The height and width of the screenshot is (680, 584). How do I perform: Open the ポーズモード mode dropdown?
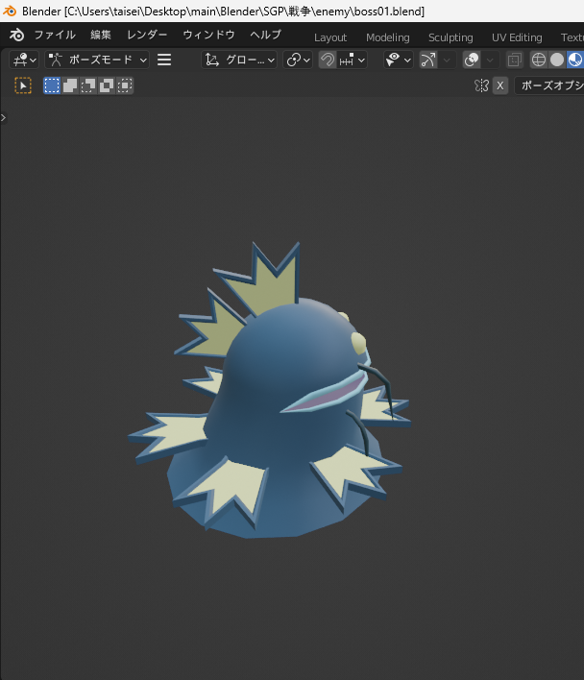pyautogui.click(x=97, y=60)
